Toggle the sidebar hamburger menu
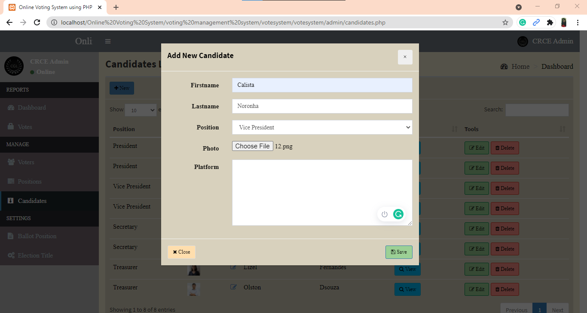 click(x=108, y=41)
